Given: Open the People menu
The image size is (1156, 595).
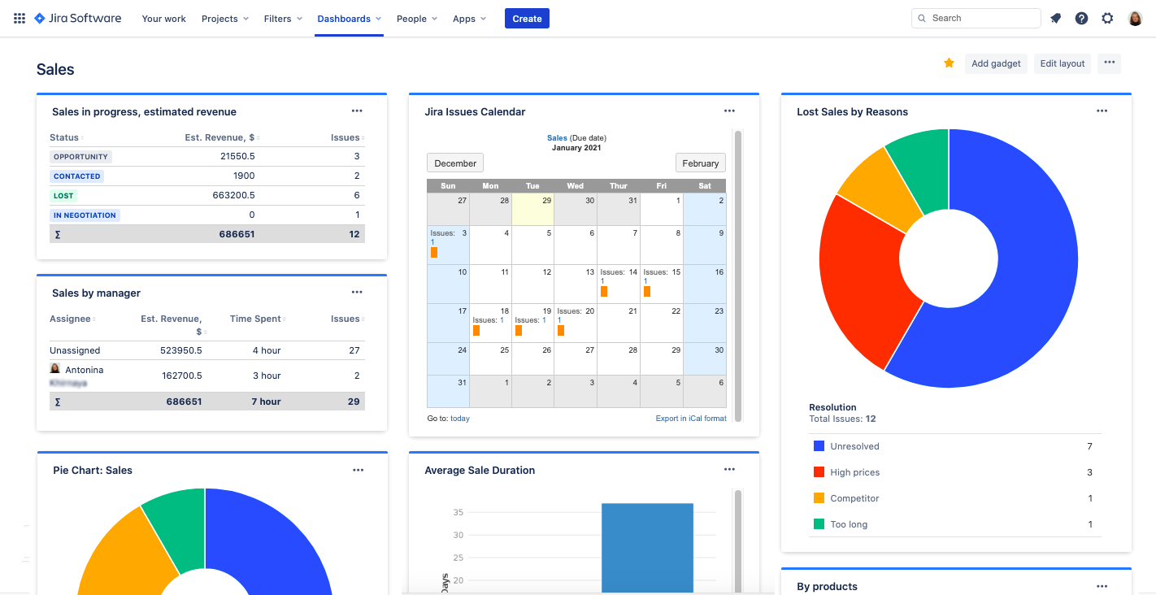Looking at the screenshot, I should tap(416, 19).
